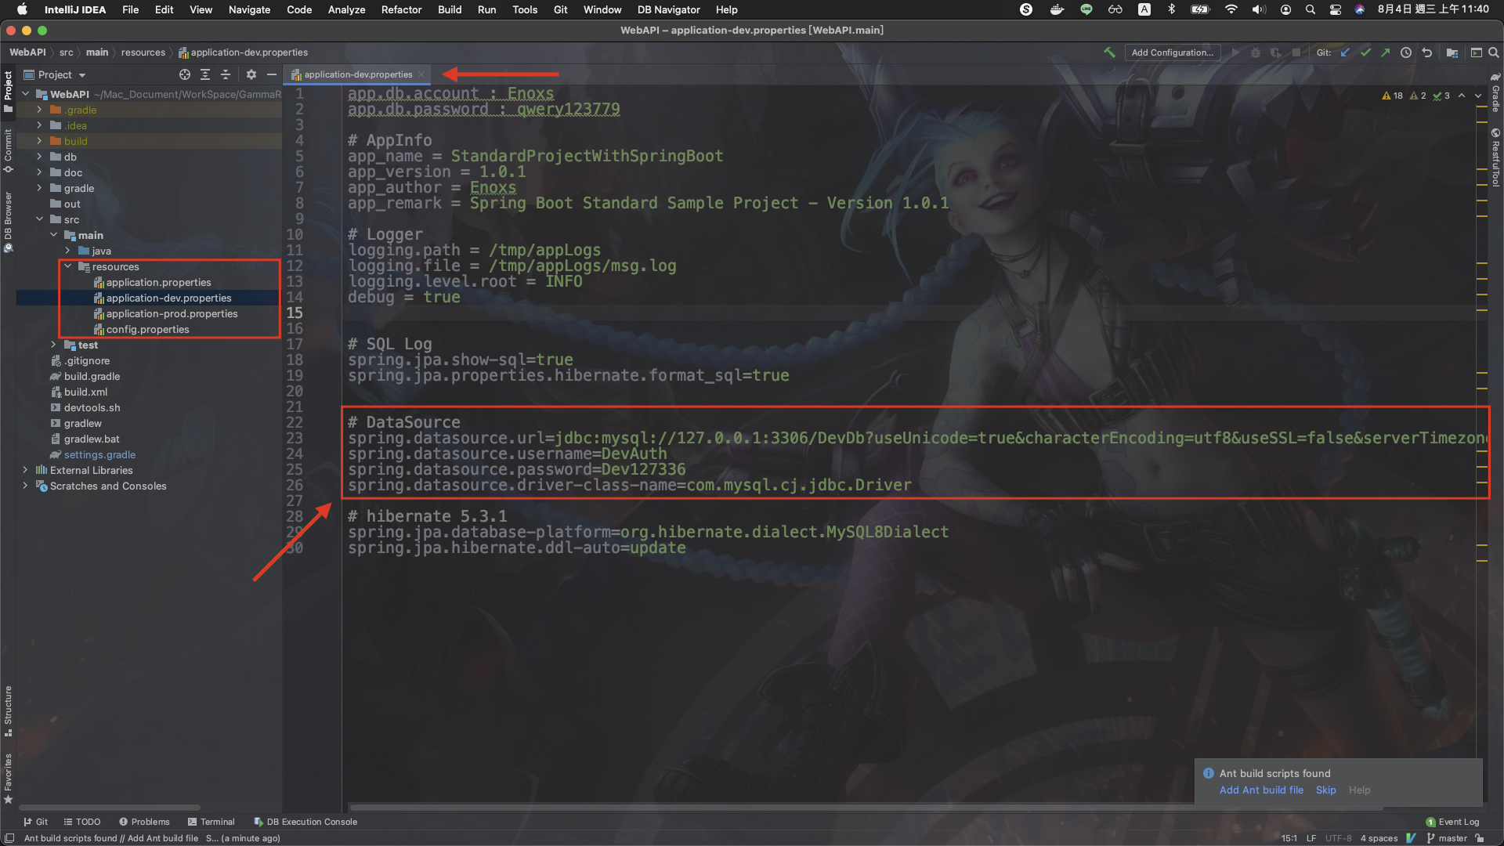Viewport: 1504px width, 846px height.
Task: Click the Run triangle icon
Action: [1235, 52]
